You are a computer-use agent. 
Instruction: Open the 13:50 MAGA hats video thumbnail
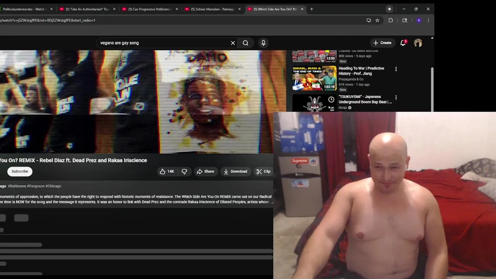pyautogui.click(x=314, y=56)
